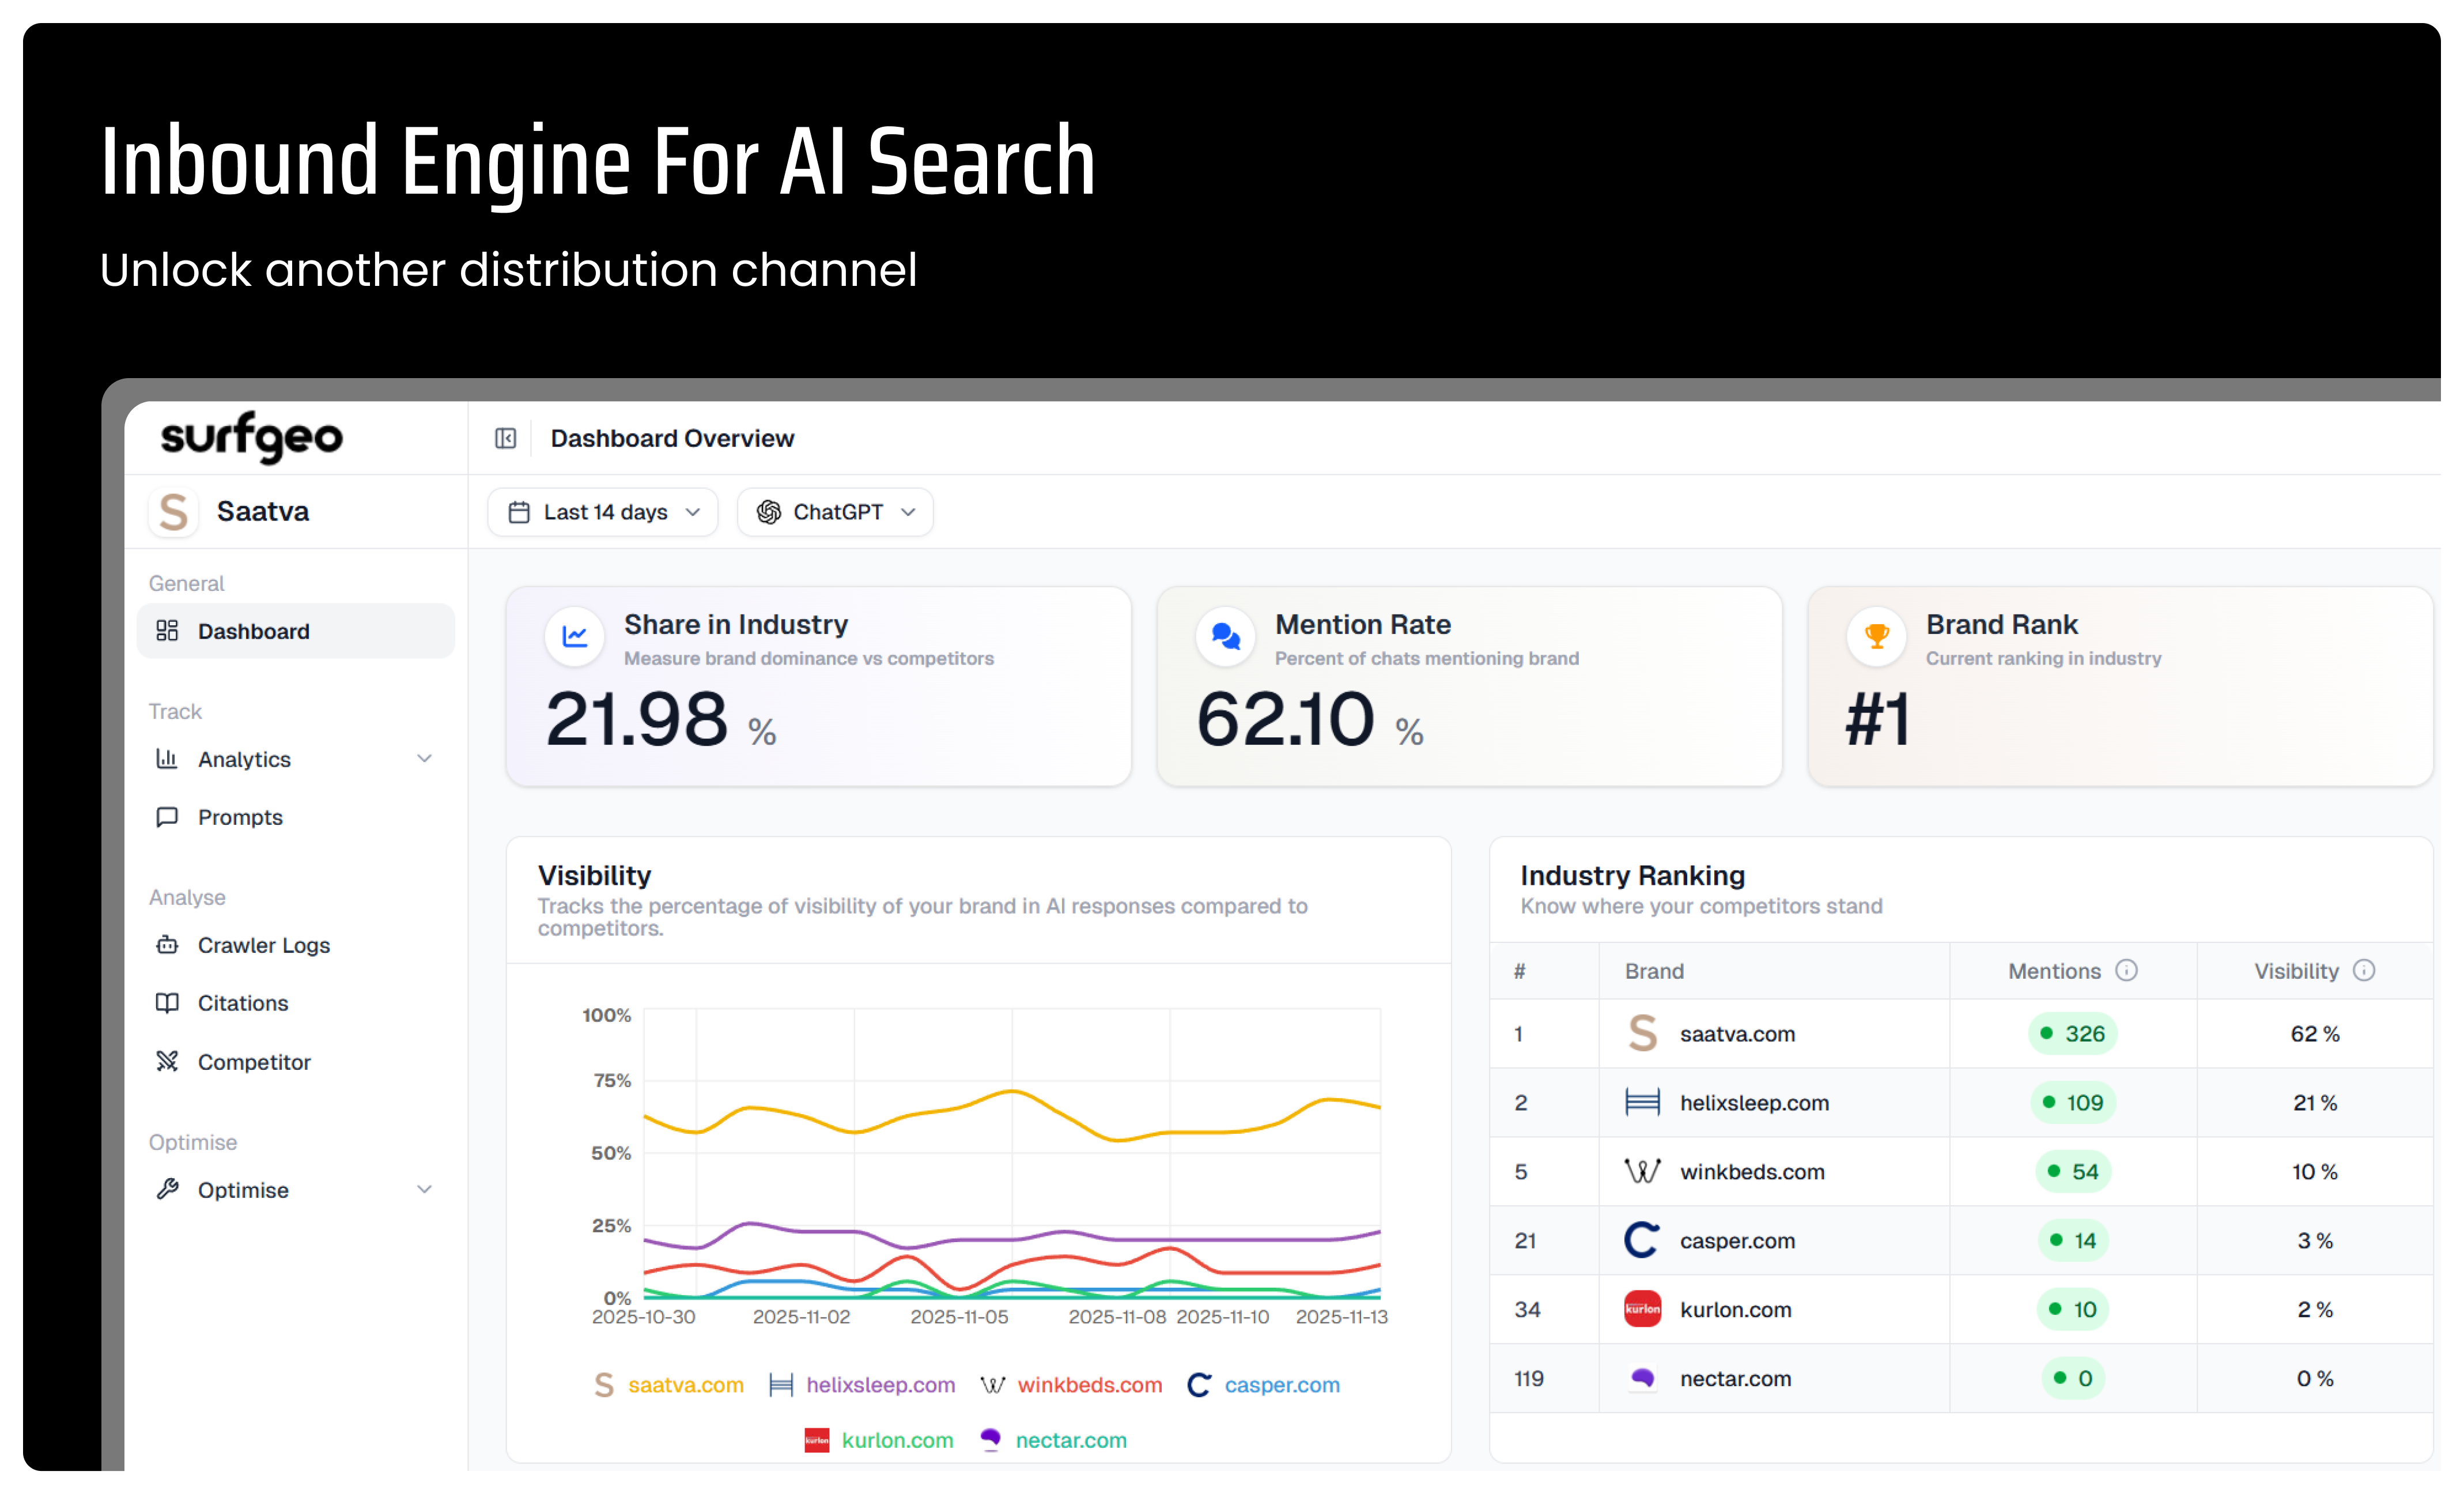Click the 326 mentions badge for saatva.com
This screenshot has height=1494, width=2464.
point(2073,1034)
